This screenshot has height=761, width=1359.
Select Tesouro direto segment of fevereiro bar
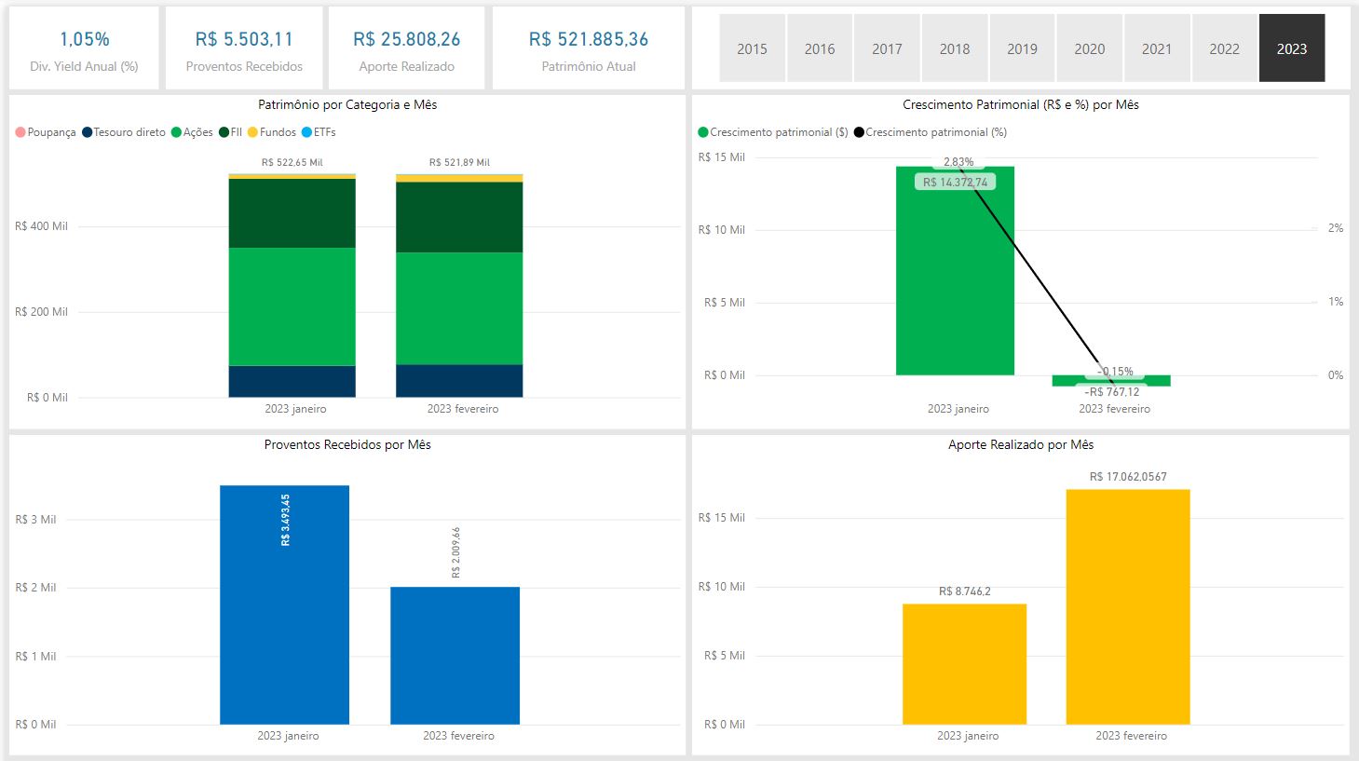click(459, 381)
